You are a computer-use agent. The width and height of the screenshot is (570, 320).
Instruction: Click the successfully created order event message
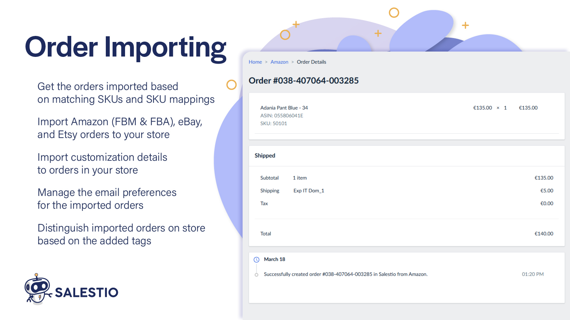(346, 274)
